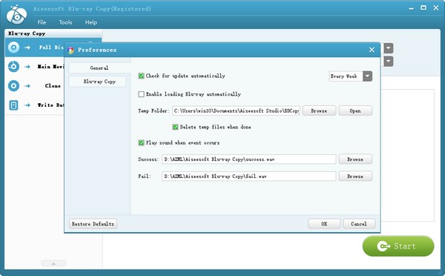Maximize the Aiseesoft Blu-ray Copy window
Image resolution: width=445 pixels, height=276 pixels.
click(423, 8)
